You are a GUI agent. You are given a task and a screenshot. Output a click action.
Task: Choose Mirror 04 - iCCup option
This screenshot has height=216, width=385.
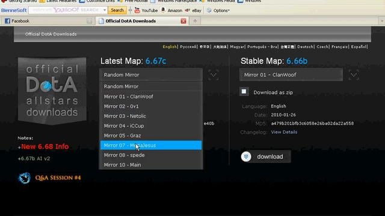(151, 126)
